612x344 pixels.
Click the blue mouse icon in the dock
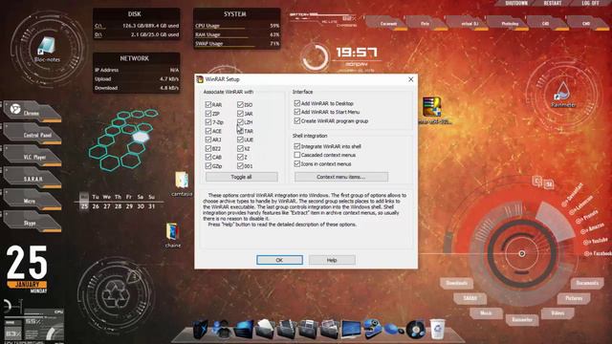(394, 330)
